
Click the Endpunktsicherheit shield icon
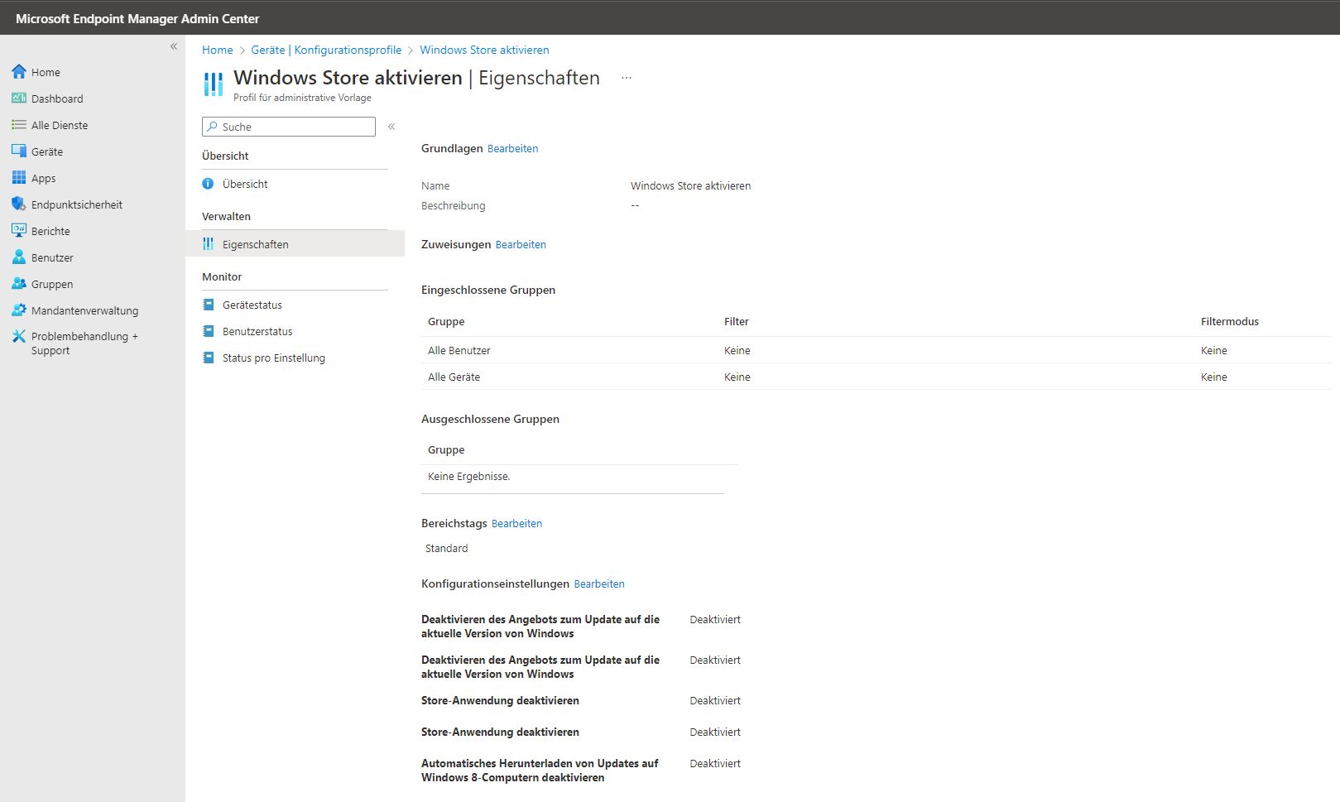(x=19, y=204)
